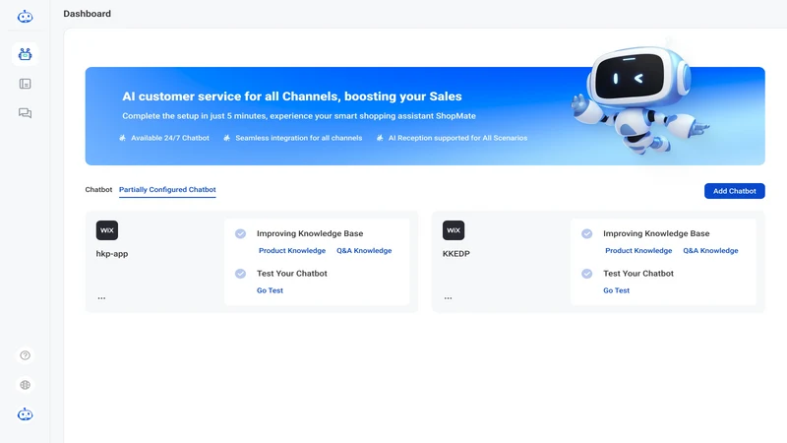Open the account robot avatar at sidebar bottom
The image size is (787, 443).
tap(26, 414)
